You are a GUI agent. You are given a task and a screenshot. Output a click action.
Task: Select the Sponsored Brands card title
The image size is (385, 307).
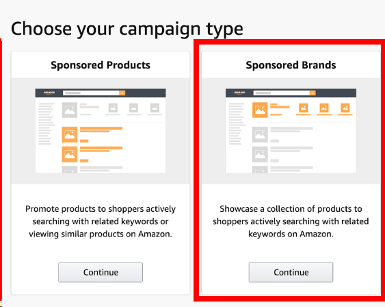291,65
